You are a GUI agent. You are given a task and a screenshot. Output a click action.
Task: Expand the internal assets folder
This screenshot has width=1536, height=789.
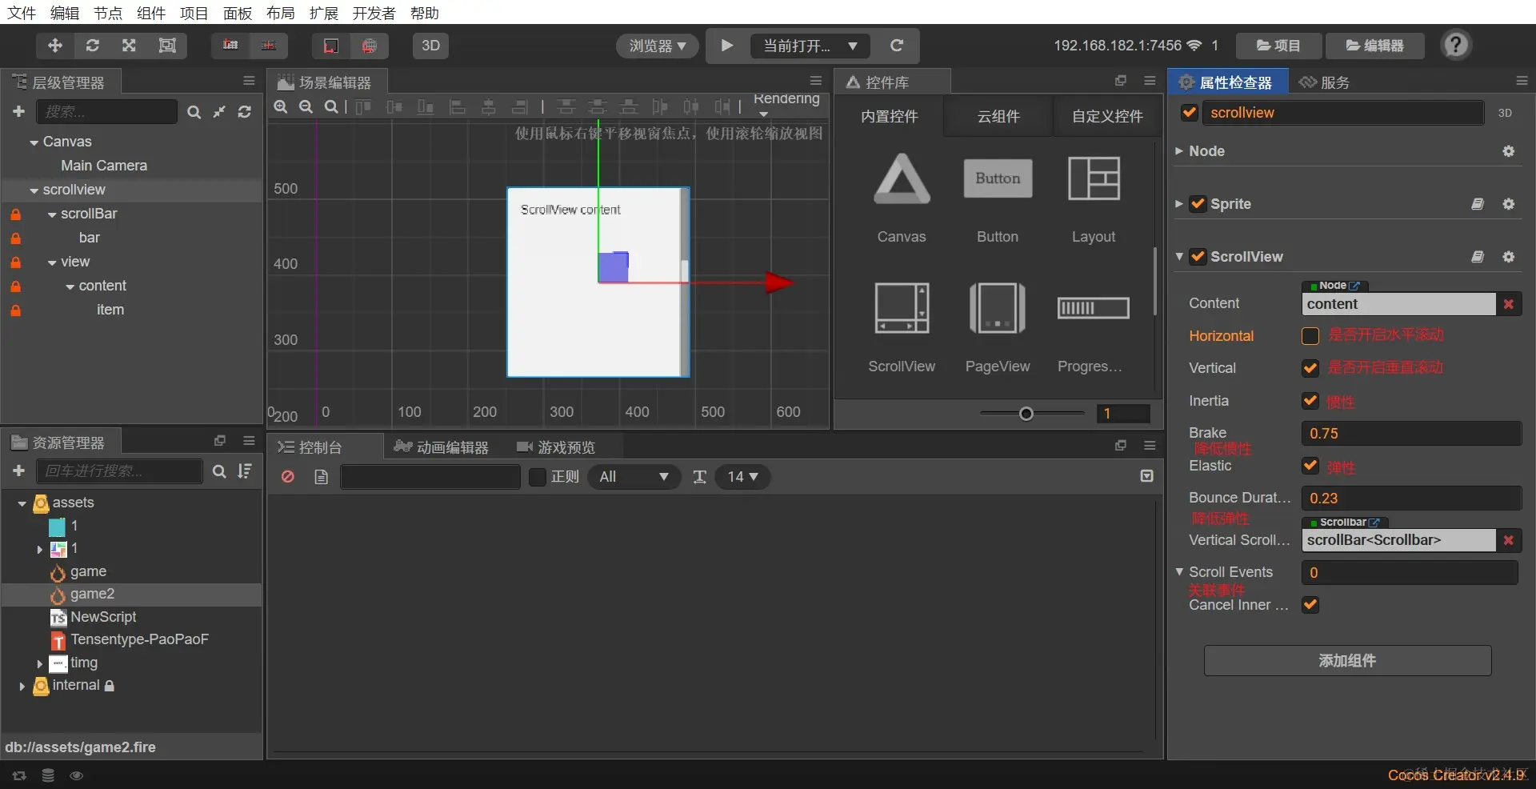tap(22, 686)
